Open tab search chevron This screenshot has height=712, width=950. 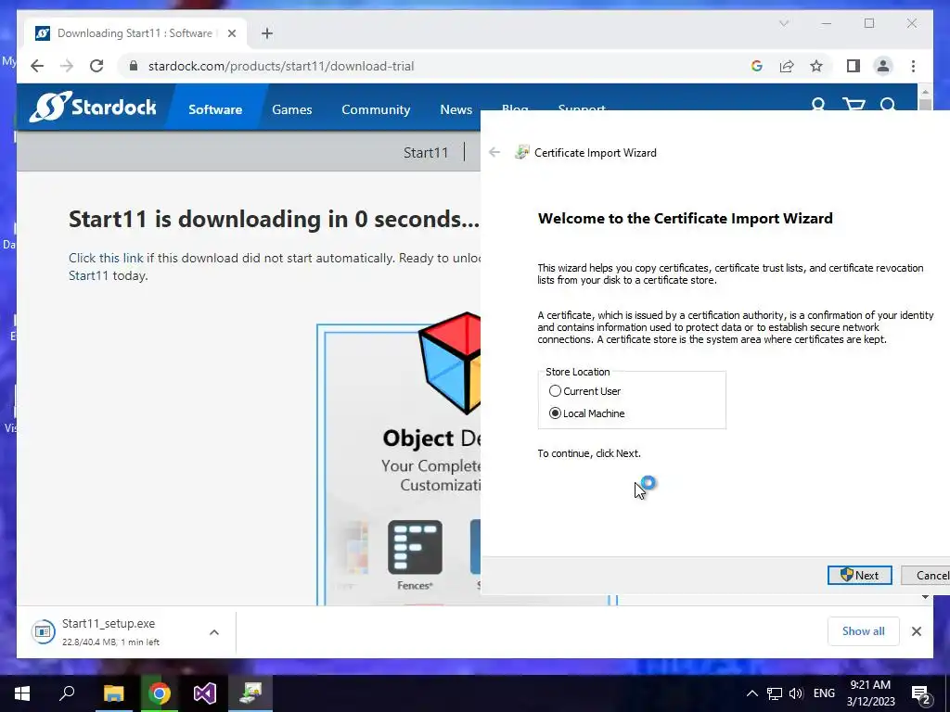[784, 23]
